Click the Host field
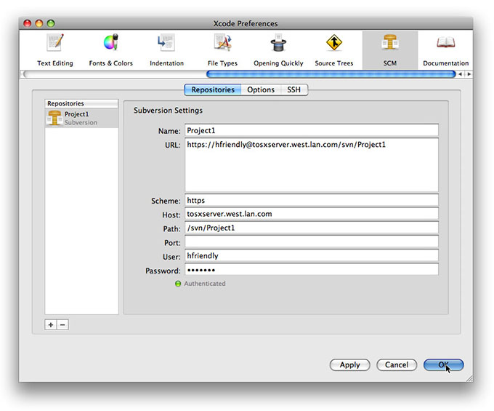 tap(311, 214)
